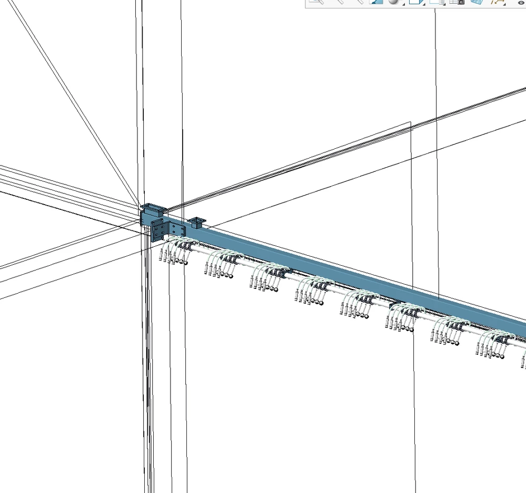
Task: Click the wireframe cube view icon
Action: pyautogui.click(x=415, y=2)
